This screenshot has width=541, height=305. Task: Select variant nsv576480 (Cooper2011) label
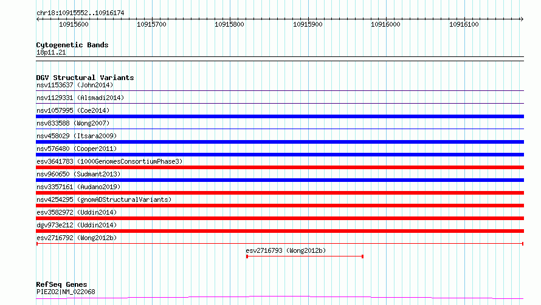77,149
